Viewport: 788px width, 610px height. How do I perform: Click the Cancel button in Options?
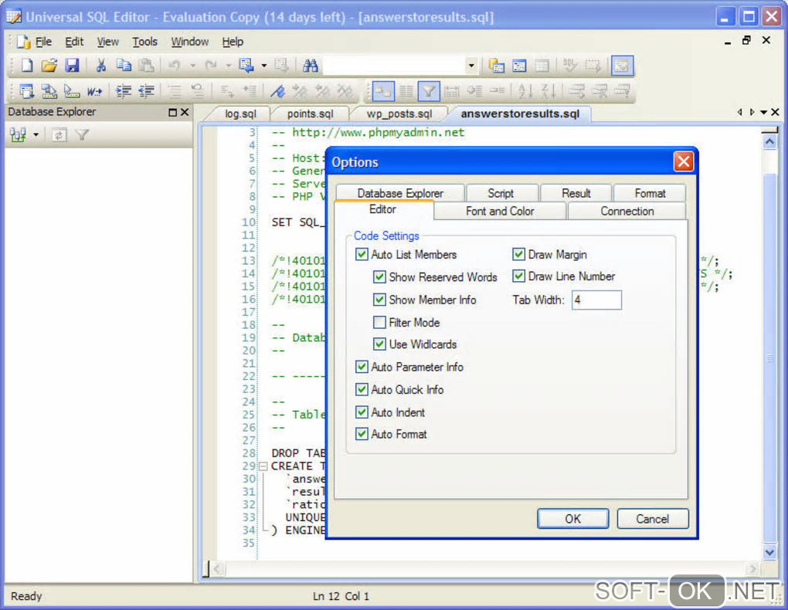[x=652, y=519]
